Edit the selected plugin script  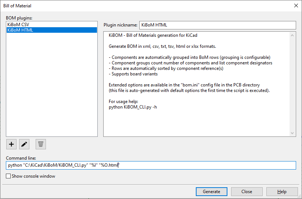(x=24, y=144)
